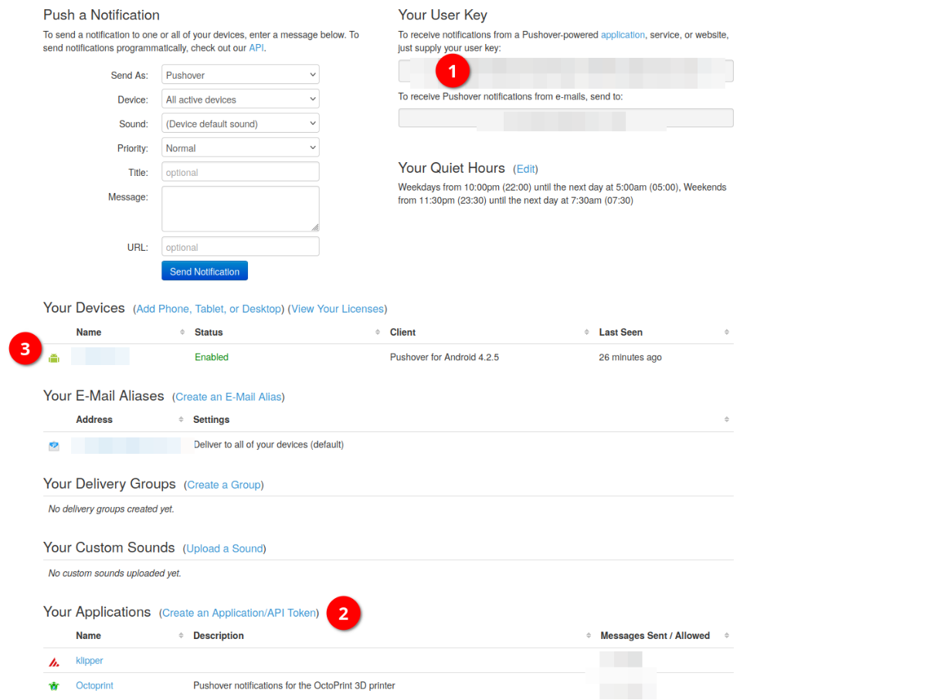This screenshot has height=700, width=927.
Task: Click the Your Devices heading
Action: [84, 308]
